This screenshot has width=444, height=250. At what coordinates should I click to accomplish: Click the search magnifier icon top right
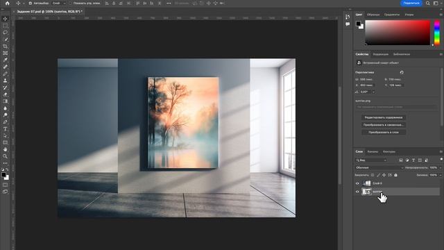pyautogui.click(x=428, y=3)
